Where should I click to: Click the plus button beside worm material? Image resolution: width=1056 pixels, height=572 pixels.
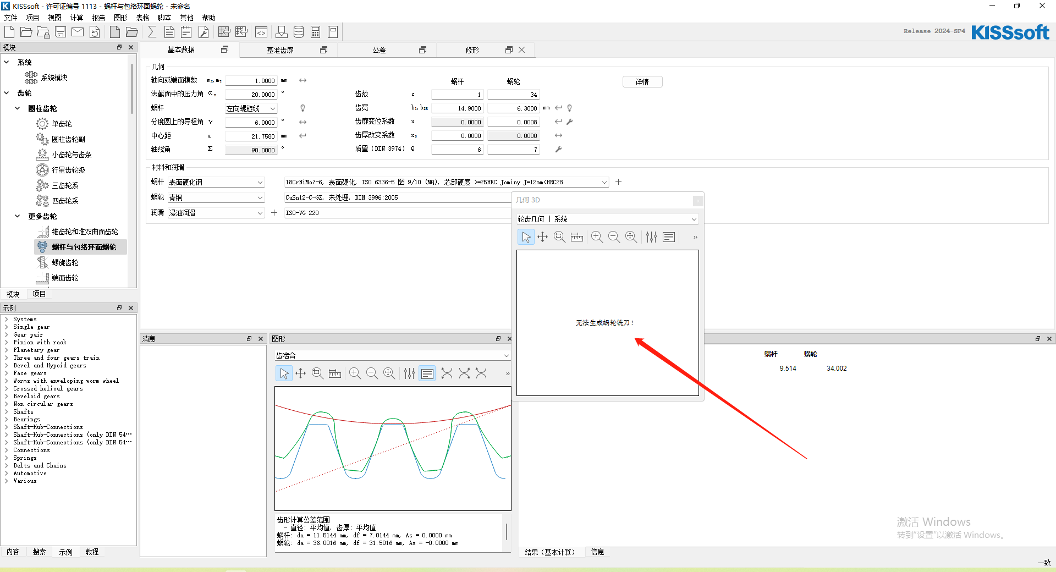[618, 182]
